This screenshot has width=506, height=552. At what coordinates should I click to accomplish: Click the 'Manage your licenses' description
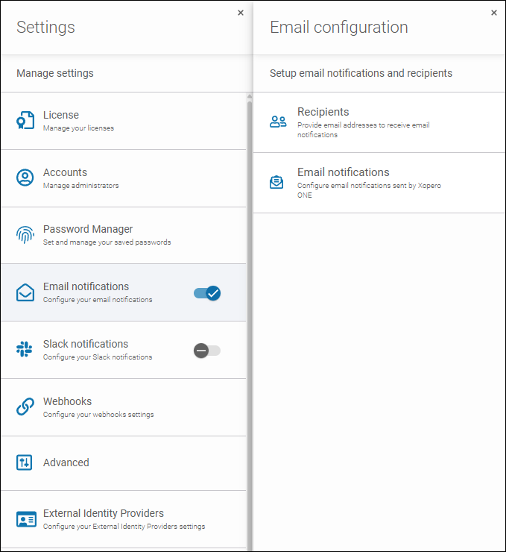78,128
